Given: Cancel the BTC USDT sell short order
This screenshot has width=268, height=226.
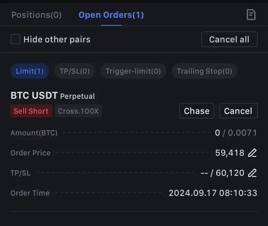Looking at the screenshot, I should 239,111.
